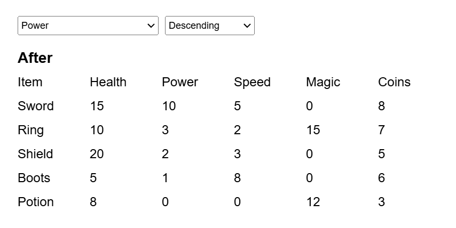The image size is (456, 228).
Task: Click the Speed column header
Action: (252, 82)
